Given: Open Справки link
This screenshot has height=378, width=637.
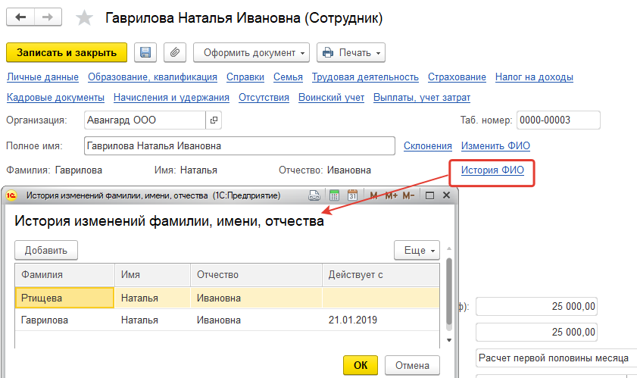Looking at the screenshot, I should [x=245, y=77].
